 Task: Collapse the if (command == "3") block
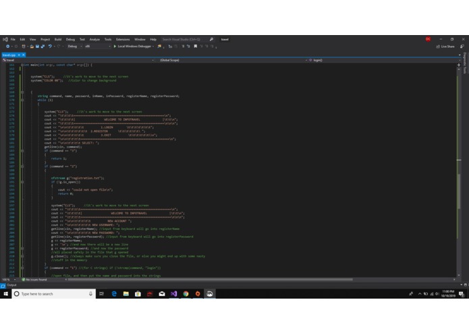22,151
